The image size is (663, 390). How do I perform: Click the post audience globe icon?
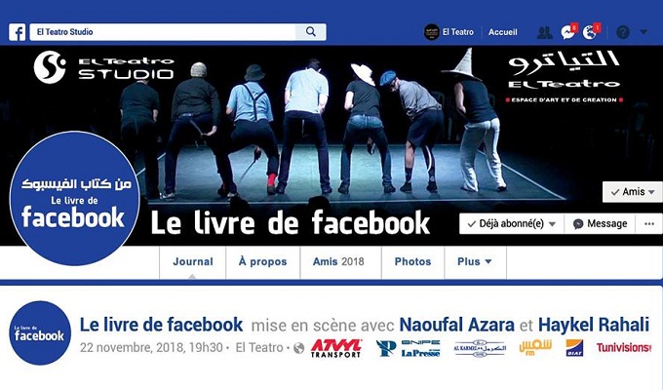[299, 348]
